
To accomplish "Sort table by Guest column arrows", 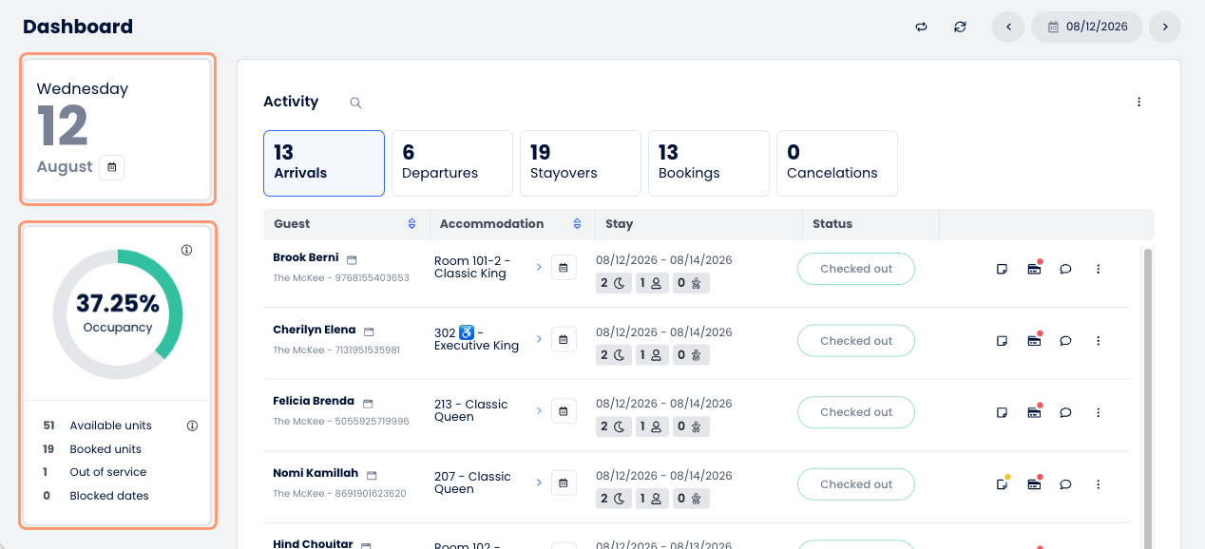I will tap(411, 224).
